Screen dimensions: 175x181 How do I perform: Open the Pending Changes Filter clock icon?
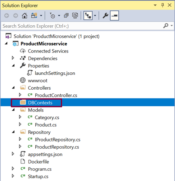click(x=52, y=16)
